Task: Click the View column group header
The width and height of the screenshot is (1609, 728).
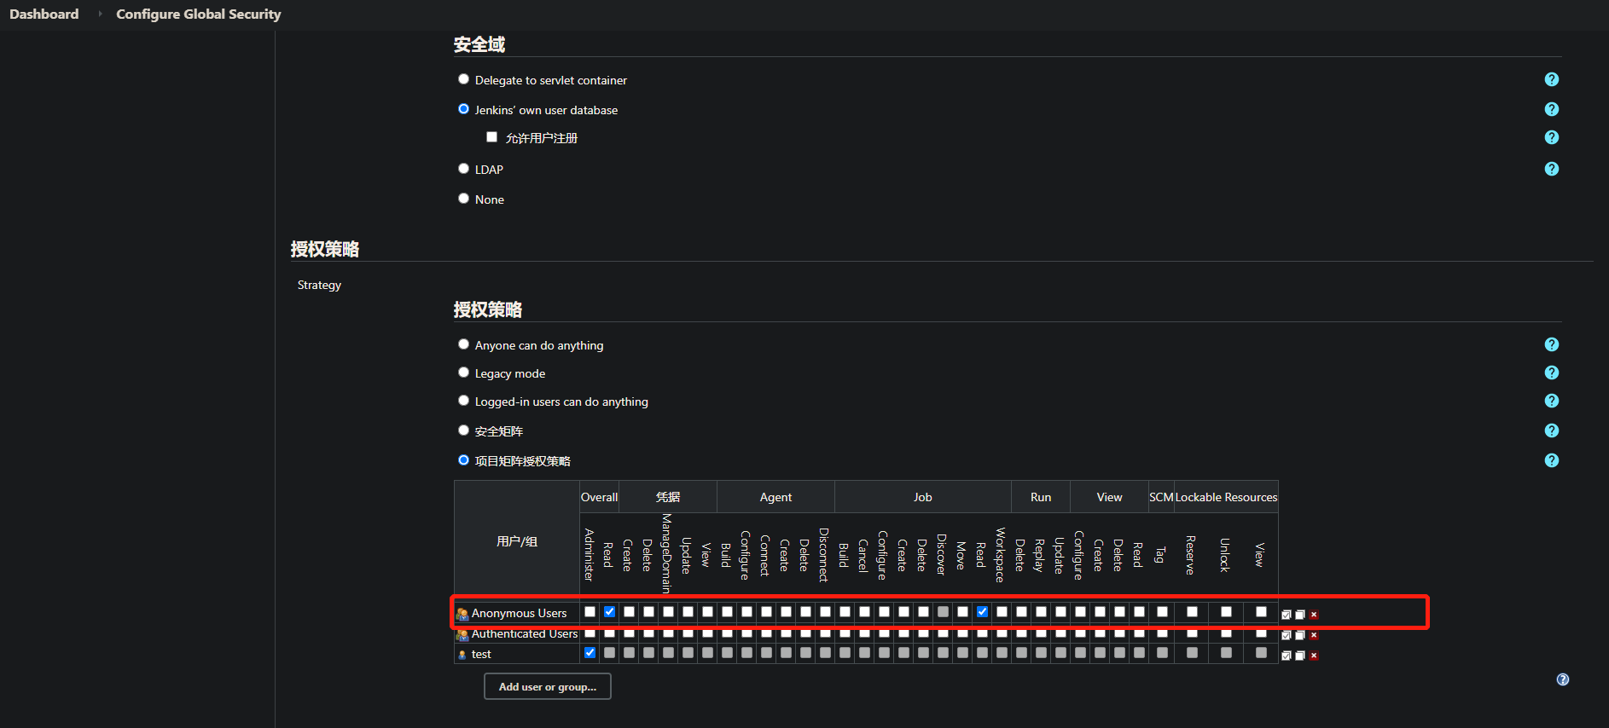Action: point(1109,497)
